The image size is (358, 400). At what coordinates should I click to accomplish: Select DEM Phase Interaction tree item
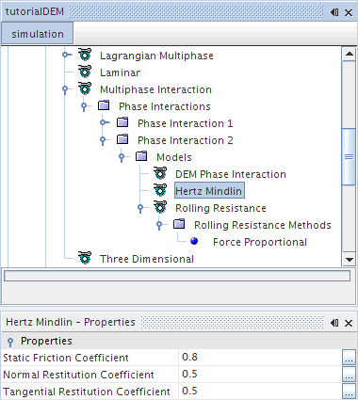pyautogui.click(x=231, y=174)
